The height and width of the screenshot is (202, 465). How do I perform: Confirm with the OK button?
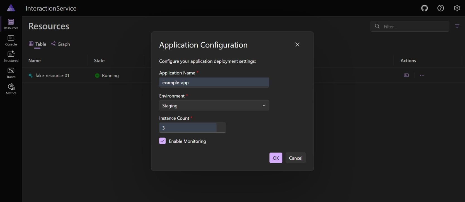tap(276, 158)
